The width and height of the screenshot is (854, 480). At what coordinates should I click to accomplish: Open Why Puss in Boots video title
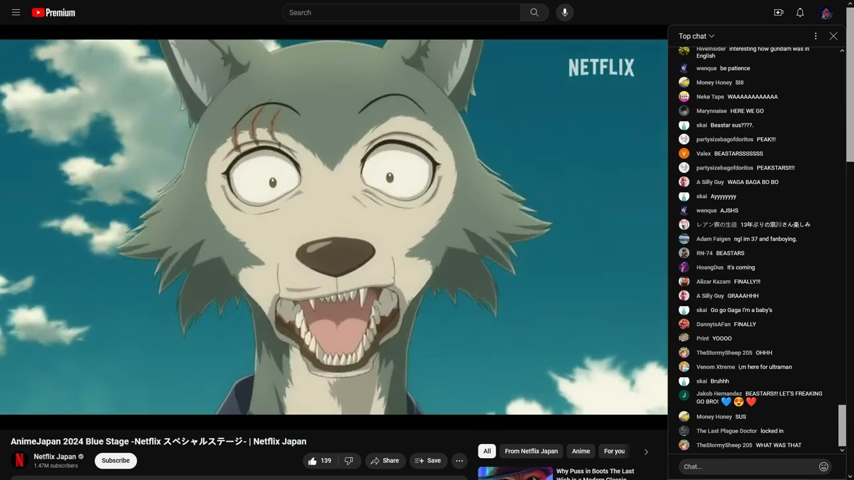point(595,474)
